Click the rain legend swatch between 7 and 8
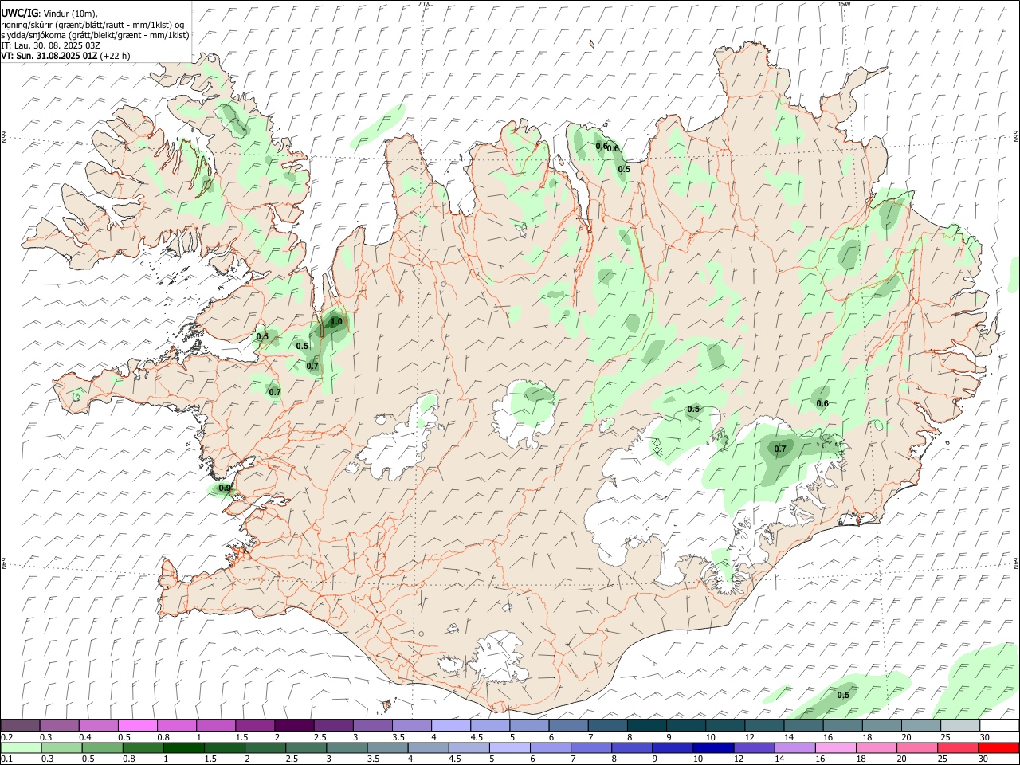 coord(590,748)
